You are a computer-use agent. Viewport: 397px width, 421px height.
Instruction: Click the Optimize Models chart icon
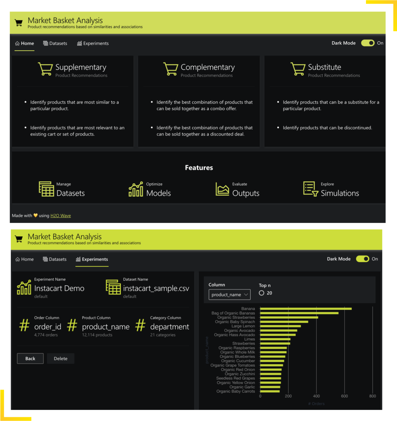pyautogui.click(x=136, y=189)
